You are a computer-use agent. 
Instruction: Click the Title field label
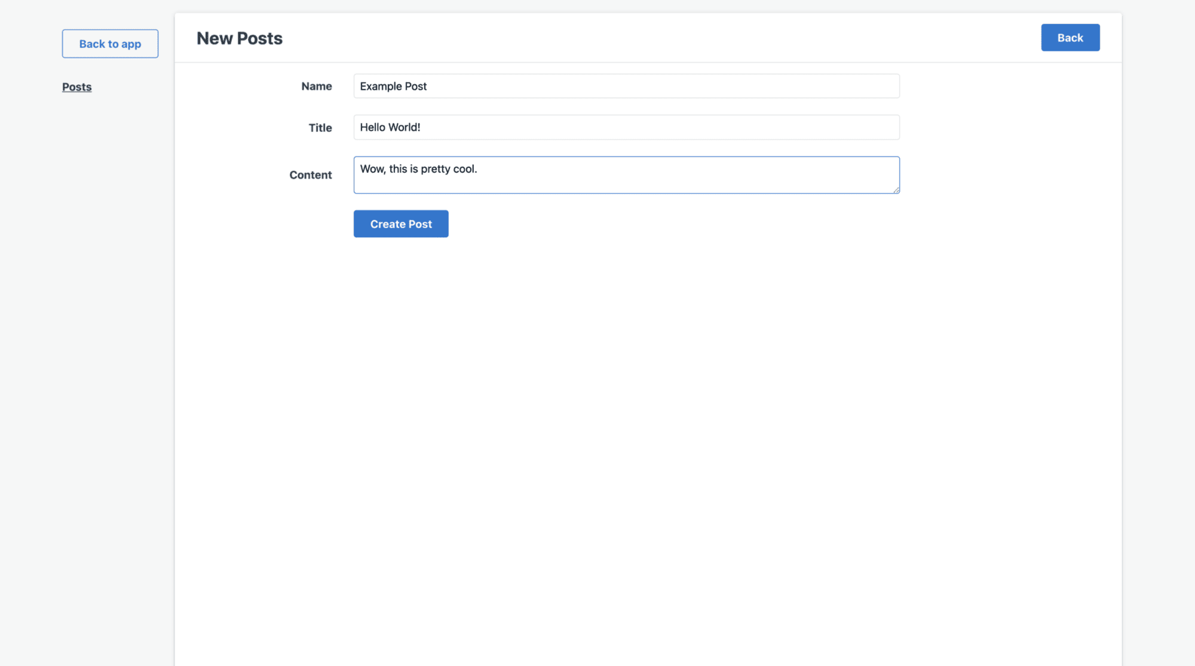click(320, 127)
